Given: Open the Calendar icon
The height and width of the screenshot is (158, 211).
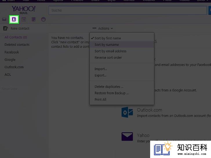Looking at the screenshot, I should (x=24, y=19).
